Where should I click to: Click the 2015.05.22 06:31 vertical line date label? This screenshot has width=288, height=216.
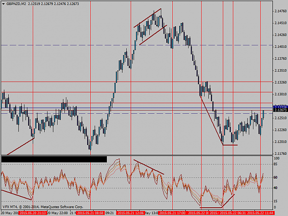coord(233,213)
